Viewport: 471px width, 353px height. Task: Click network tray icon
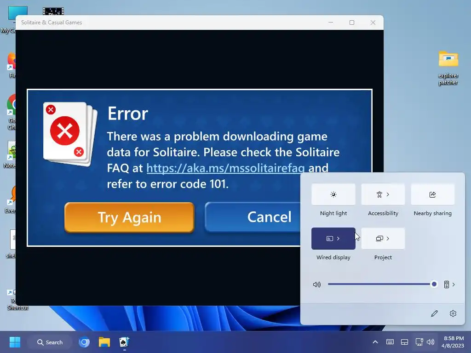point(419,342)
